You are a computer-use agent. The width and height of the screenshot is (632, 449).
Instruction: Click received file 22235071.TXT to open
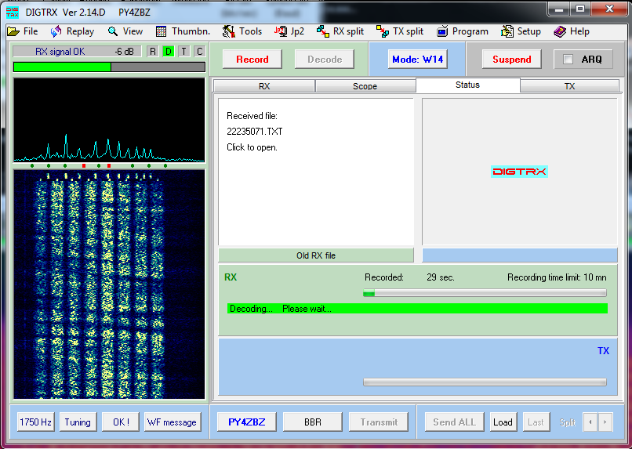[x=254, y=132]
